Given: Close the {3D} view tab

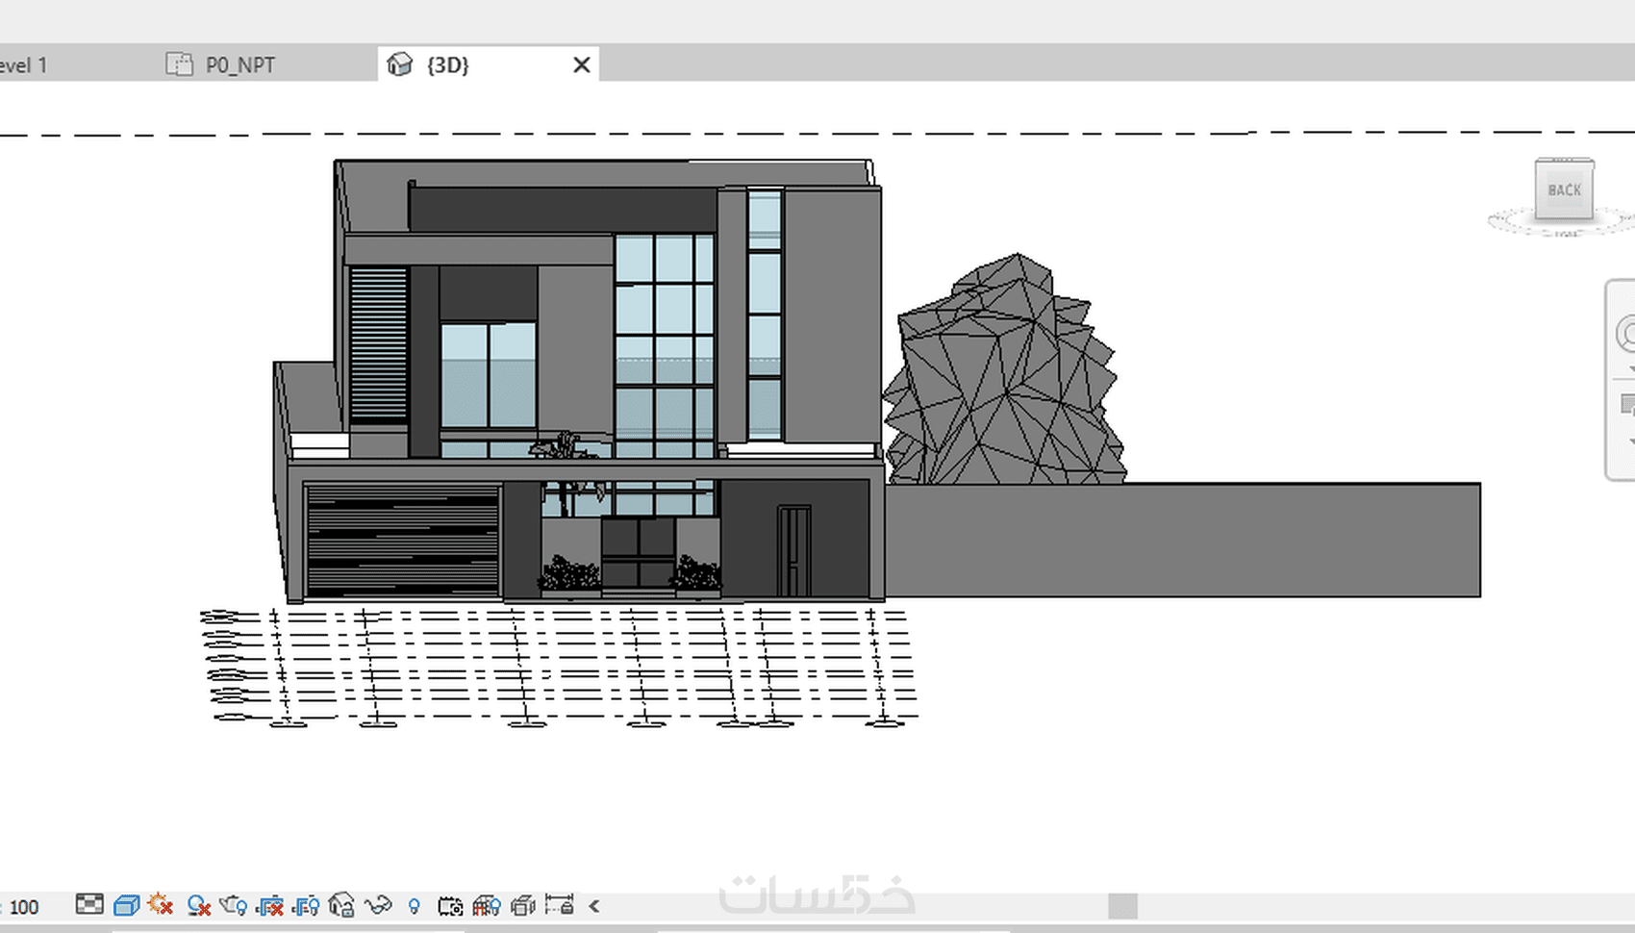Looking at the screenshot, I should pos(582,64).
